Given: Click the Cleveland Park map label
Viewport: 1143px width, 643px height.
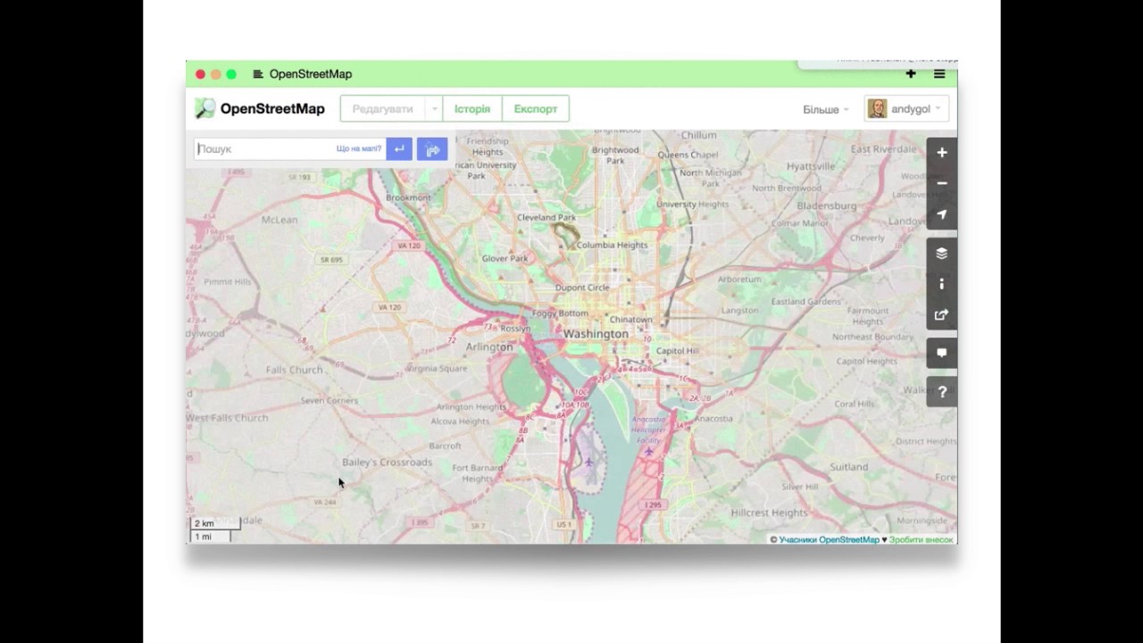Looking at the screenshot, I should pyautogui.click(x=546, y=217).
